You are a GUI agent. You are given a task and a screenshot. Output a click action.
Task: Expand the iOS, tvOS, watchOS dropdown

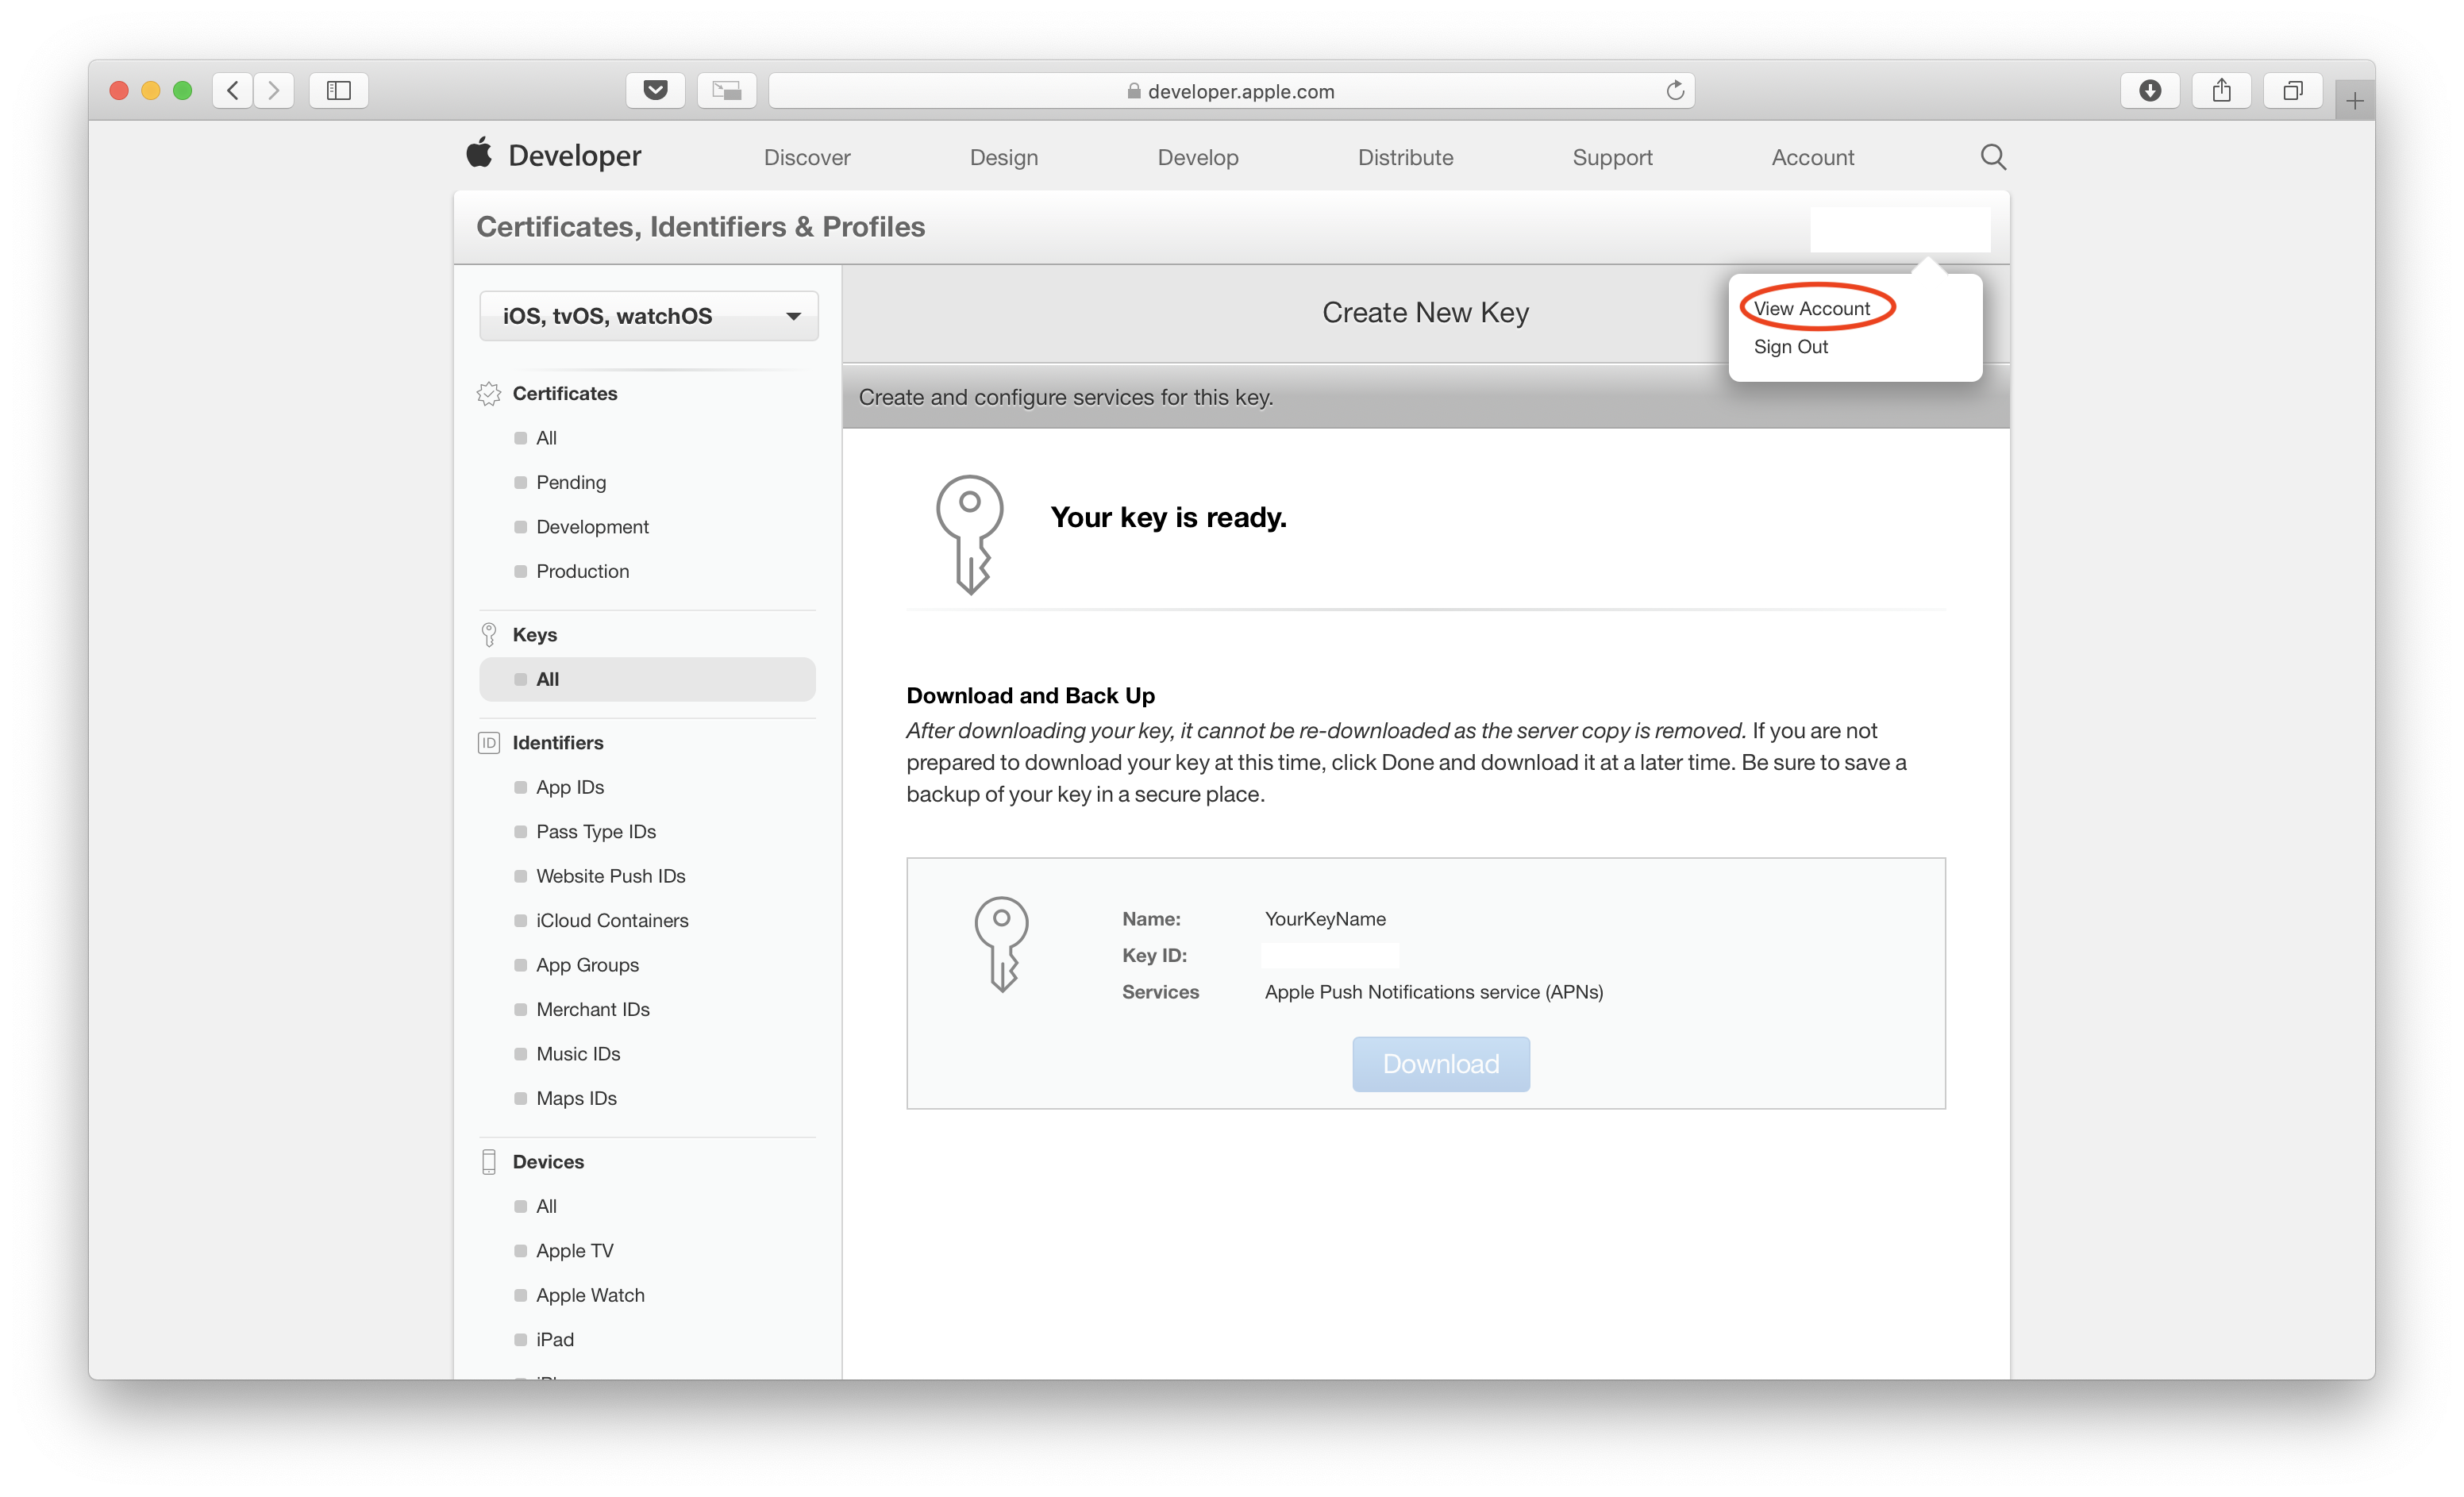point(649,316)
